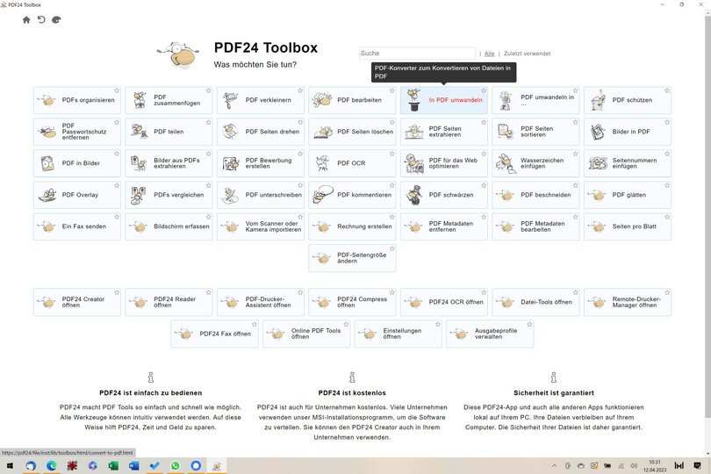Screen dimensions: 711x474
Task: Open the PDF umwandeln in ... tool
Action: [x=535, y=100]
